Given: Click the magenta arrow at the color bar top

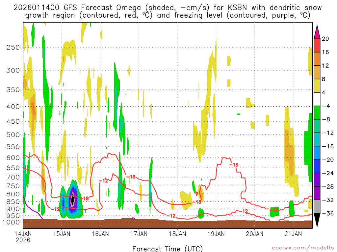Looking at the screenshot, I should tap(317, 32).
